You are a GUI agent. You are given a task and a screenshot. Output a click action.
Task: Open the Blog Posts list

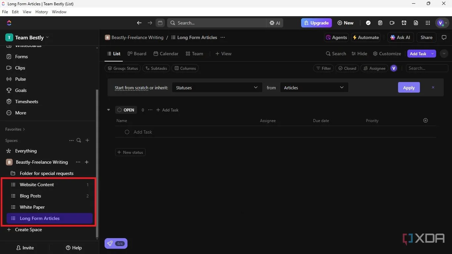pos(50,196)
